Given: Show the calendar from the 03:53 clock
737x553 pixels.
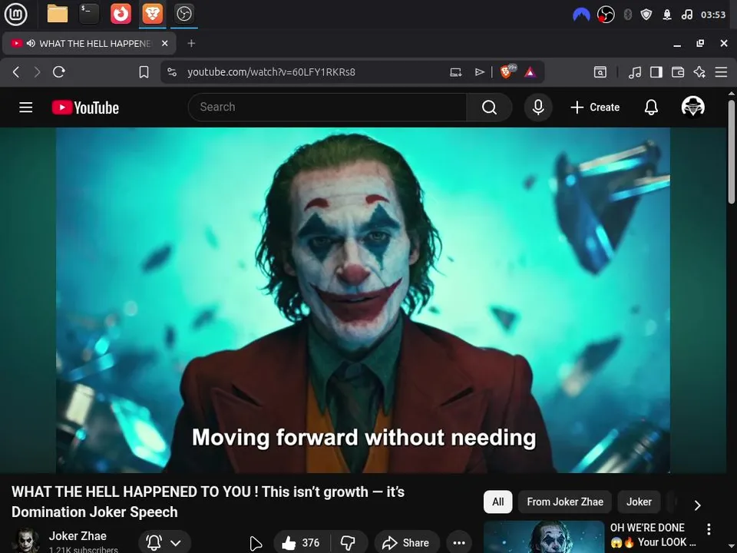Looking at the screenshot, I should (713, 15).
